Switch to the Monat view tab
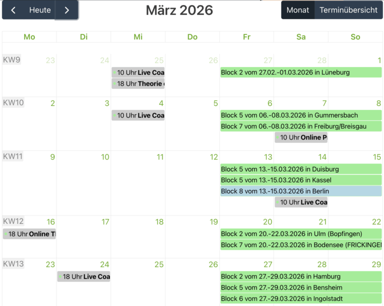Image resolution: width=384 pixels, height=306 pixels. pyautogui.click(x=298, y=10)
